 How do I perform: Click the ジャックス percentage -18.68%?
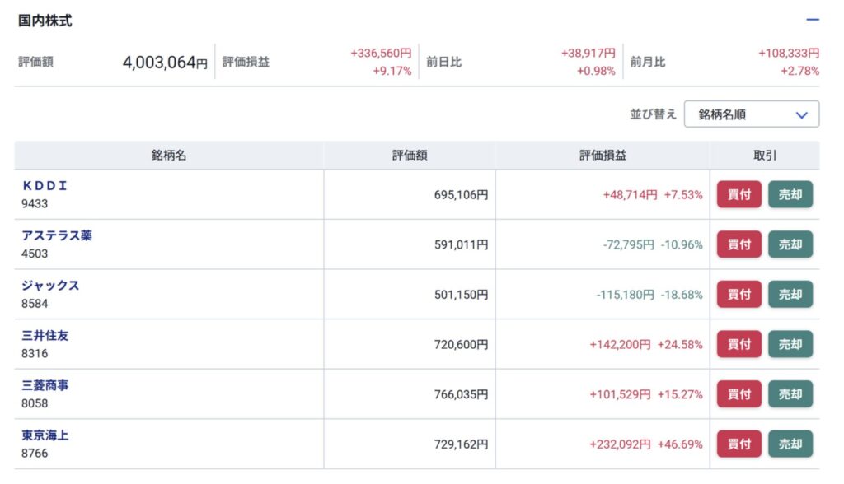pyautogui.click(x=682, y=295)
